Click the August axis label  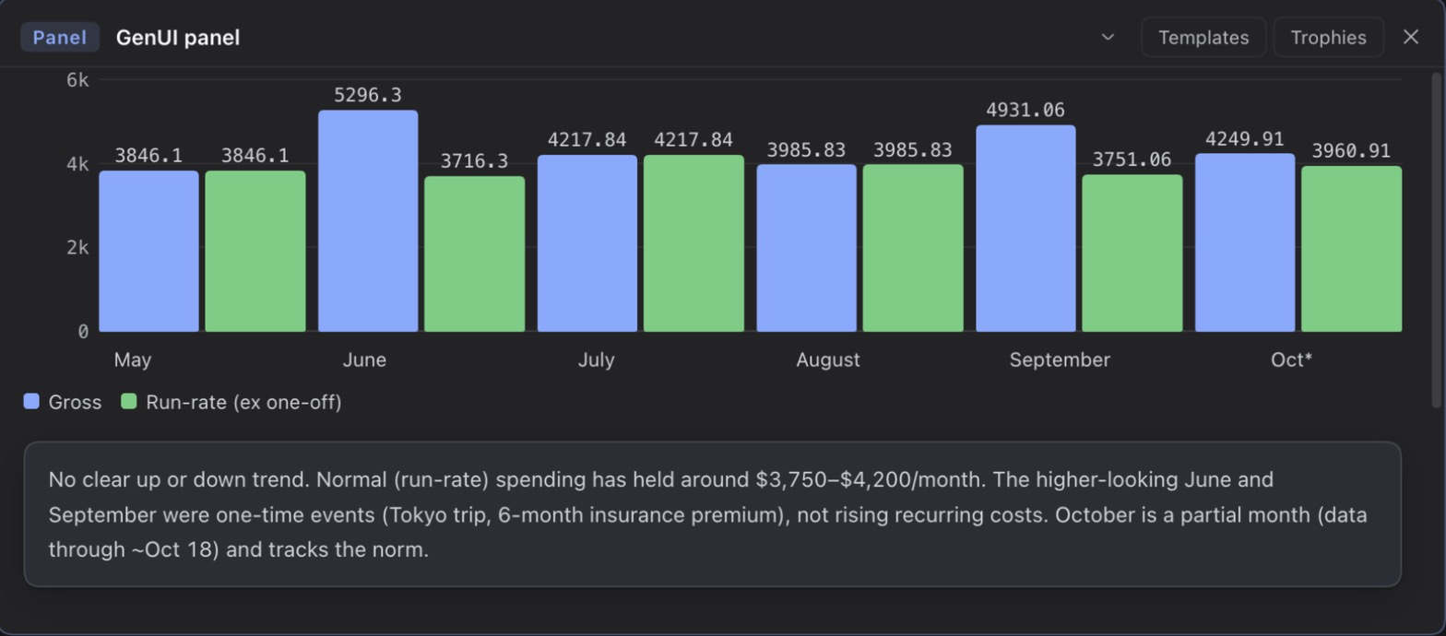click(828, 359)
